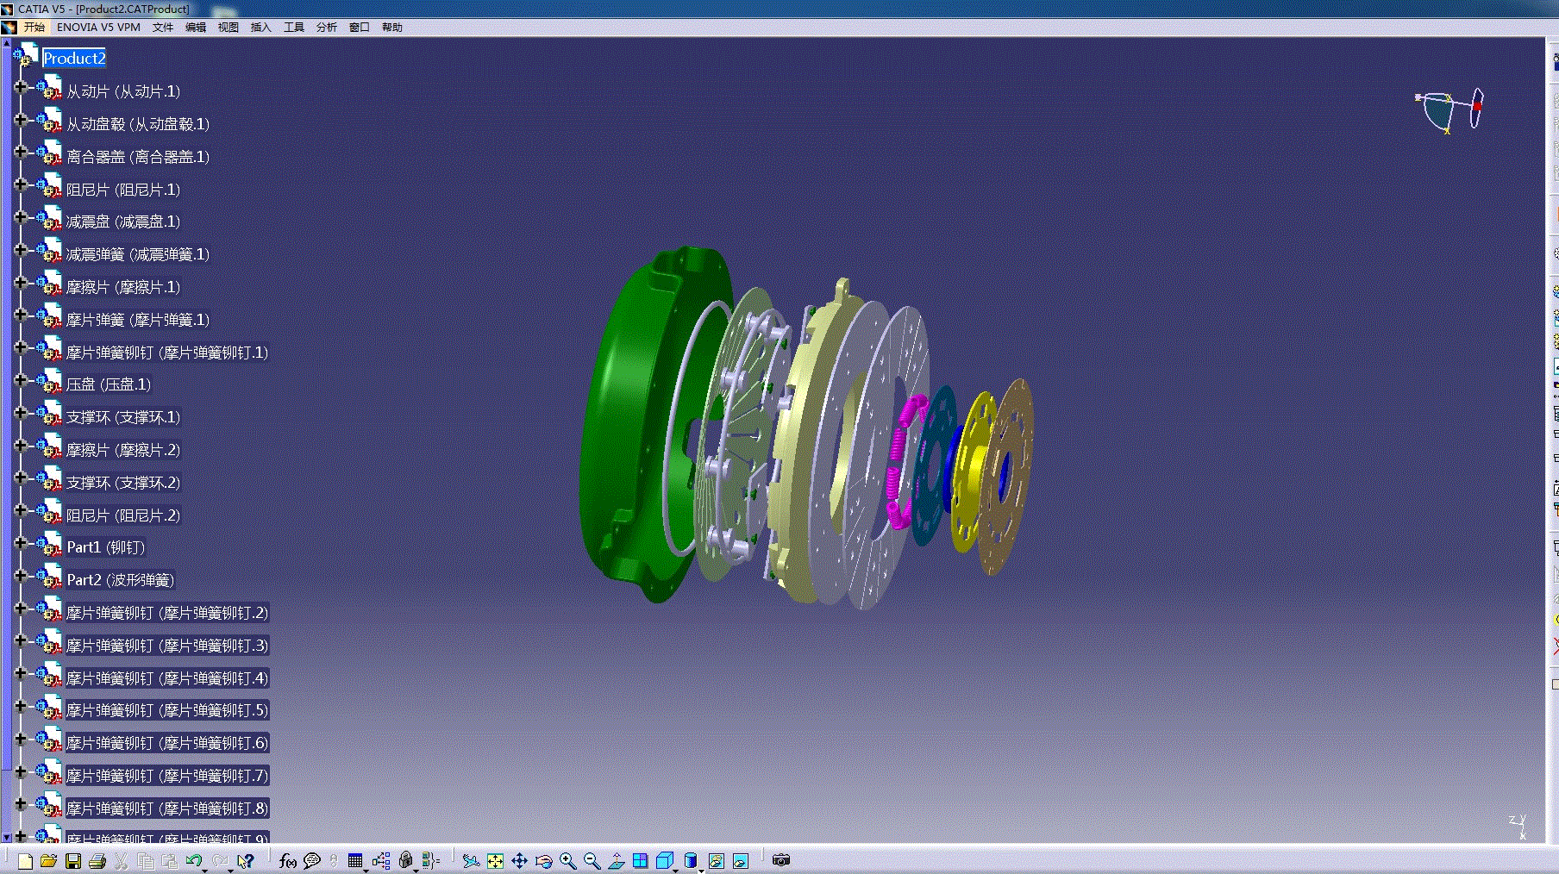
Task: Select 支撑环 (支撑环.1) in the tree
Action: point(123,417)
